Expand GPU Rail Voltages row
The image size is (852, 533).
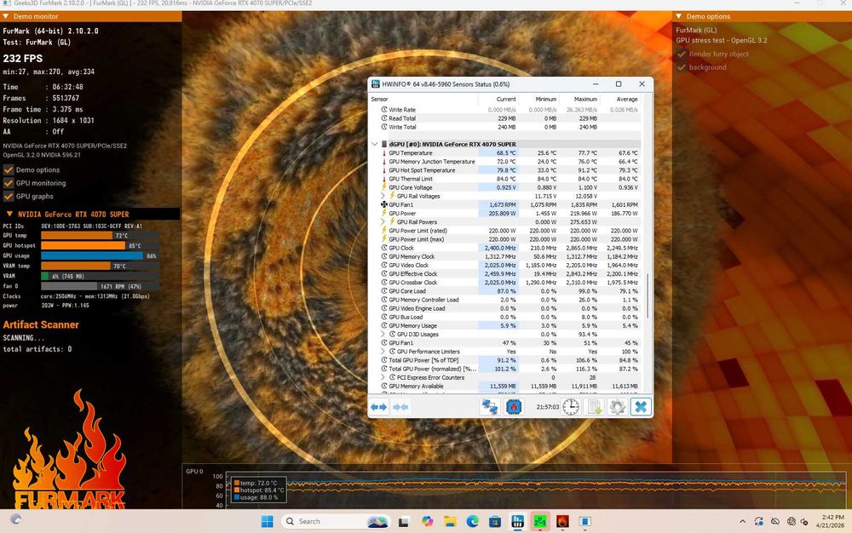pos(383,196)
